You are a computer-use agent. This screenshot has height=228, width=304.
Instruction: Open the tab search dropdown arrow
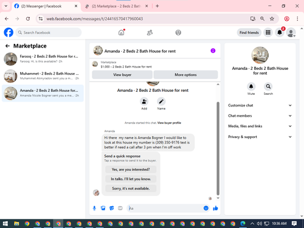(x=6, y=6)
